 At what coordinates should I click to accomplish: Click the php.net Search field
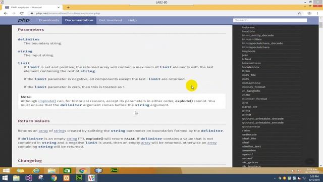click(x=270, y=20)
